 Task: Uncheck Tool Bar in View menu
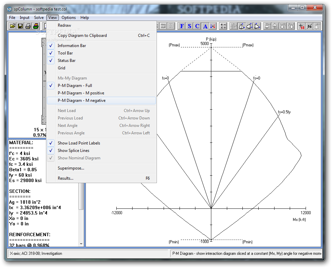[101, 53]
